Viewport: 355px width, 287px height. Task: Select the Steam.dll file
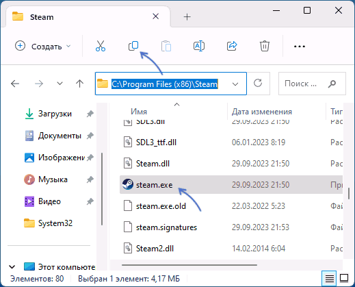click(231, 164)
